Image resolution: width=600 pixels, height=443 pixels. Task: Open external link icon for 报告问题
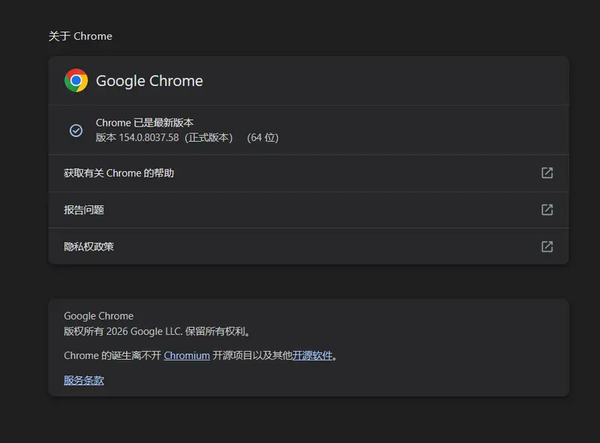coord(547,210)
